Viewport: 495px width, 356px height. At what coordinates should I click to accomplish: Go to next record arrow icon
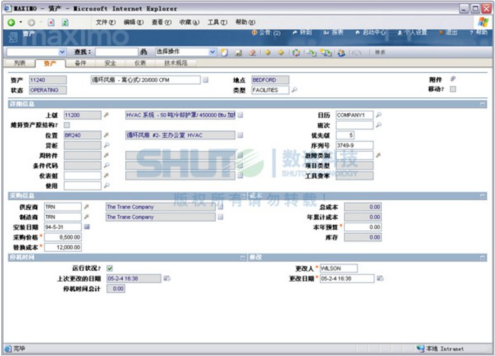[x=281, y=53]
